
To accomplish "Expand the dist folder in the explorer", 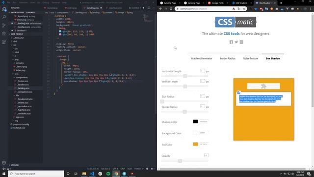I will tap(15, 41).
